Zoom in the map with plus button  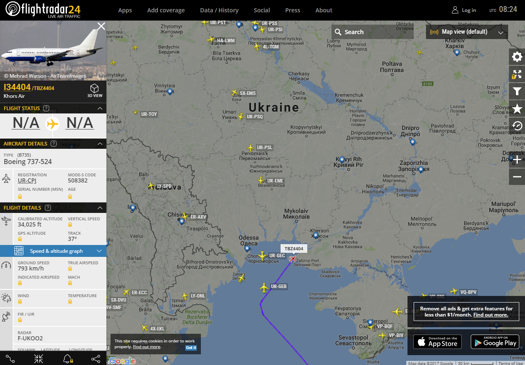coord(517,160)
